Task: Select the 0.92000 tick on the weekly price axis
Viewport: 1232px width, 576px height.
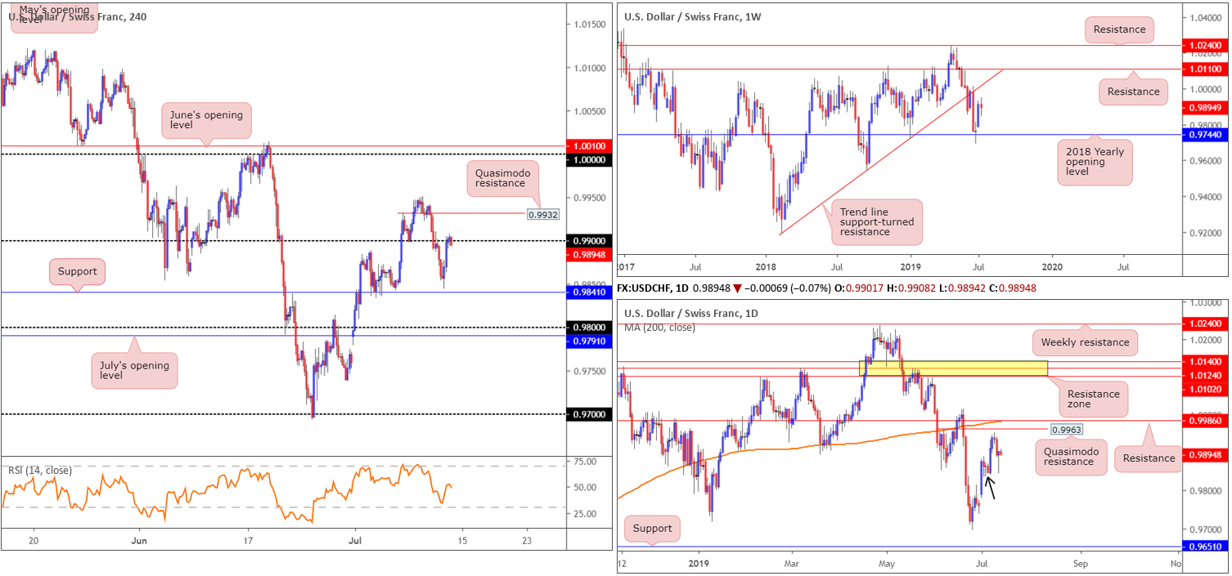Action: [x=1206, y=233]
